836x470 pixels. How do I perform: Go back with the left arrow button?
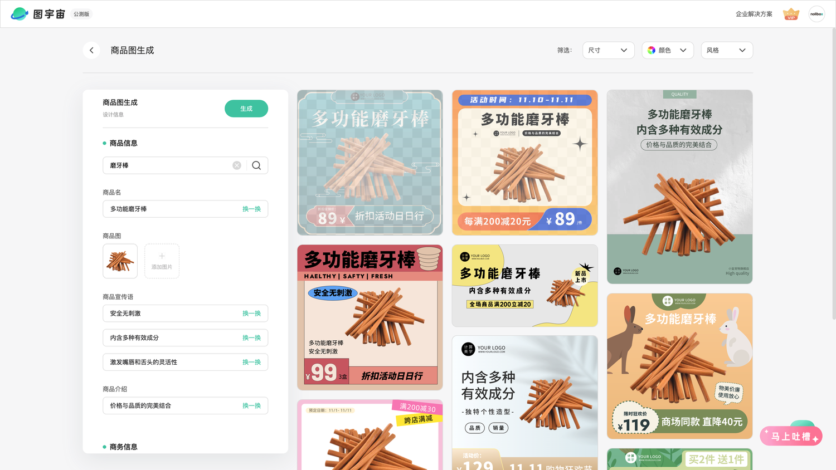[91, 50]
